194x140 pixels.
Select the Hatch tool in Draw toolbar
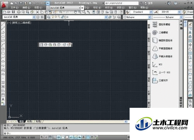(x=3, y=83)
